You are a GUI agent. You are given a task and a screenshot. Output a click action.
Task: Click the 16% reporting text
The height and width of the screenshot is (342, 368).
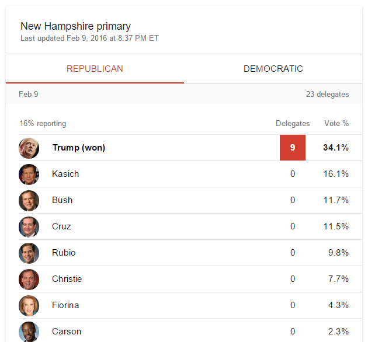[43, 124]
